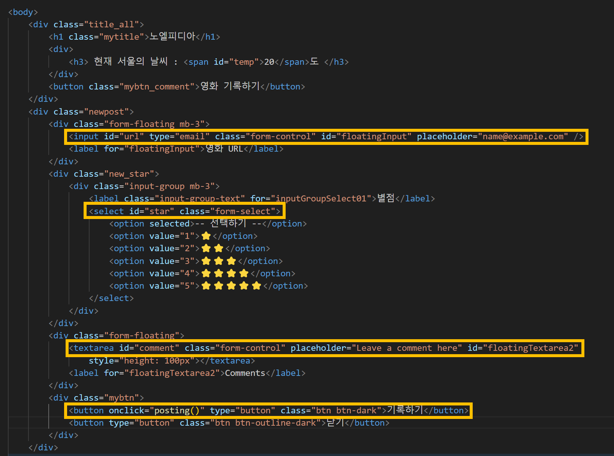
Task: Click the option line with value="5"
Action: click(209, 286)
